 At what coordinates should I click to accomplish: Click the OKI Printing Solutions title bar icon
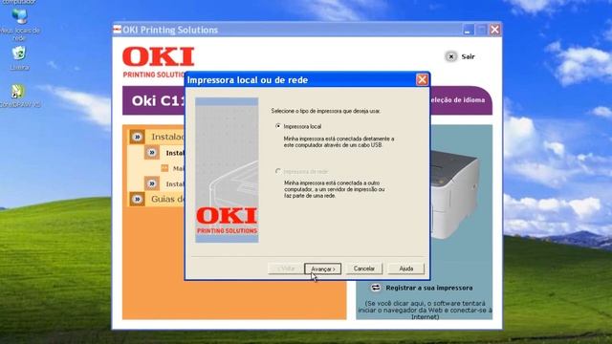117,30
